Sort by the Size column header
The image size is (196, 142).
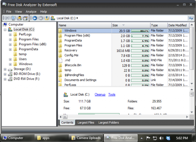click(131, 25)
